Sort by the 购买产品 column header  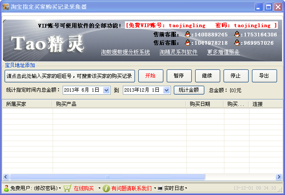(x=119, y=104)
